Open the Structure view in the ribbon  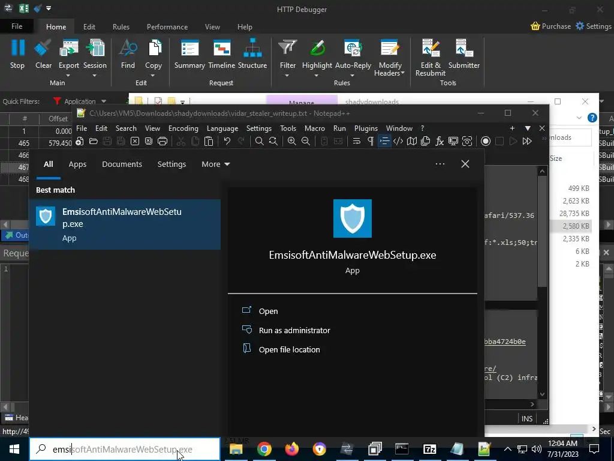(252, 48)
